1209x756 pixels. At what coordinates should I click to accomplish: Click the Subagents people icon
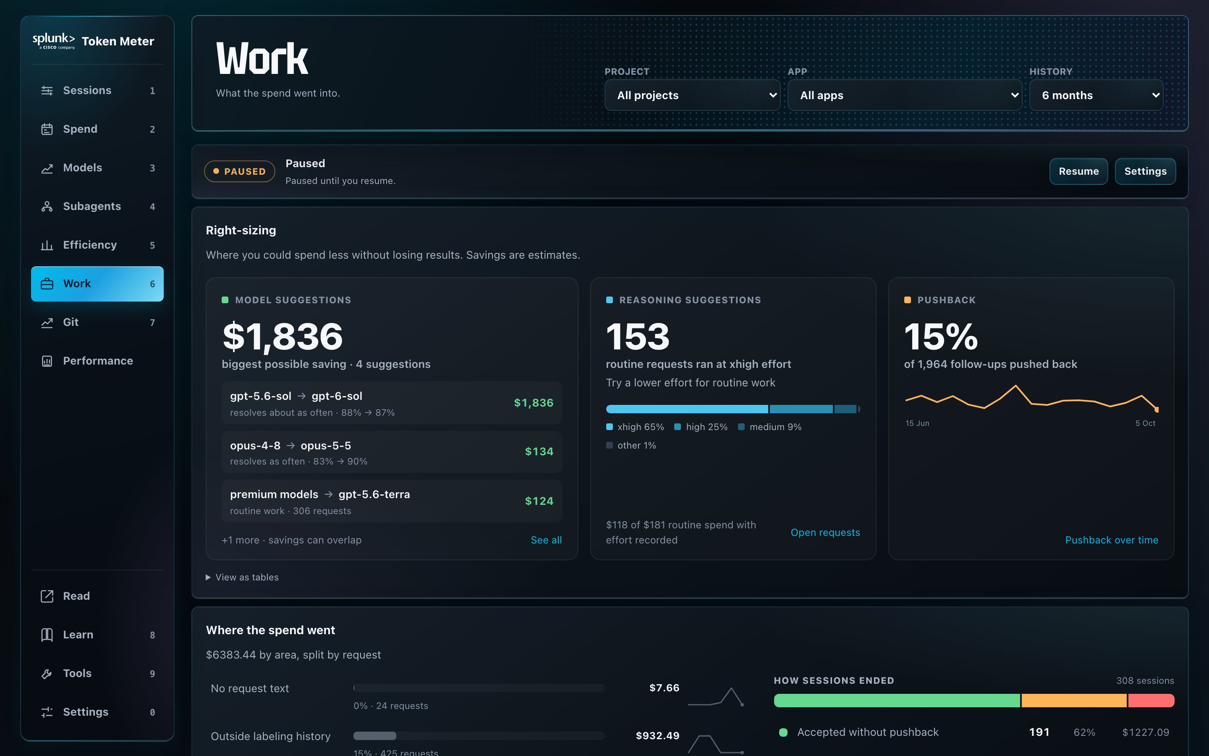(x=47, y=207)
